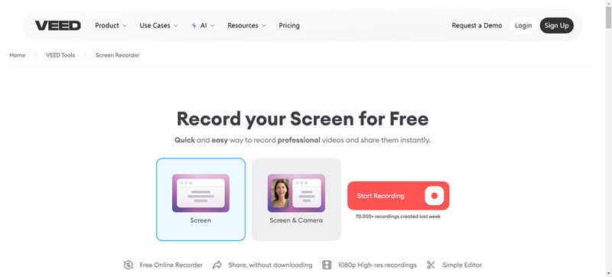Open the Product menu
612x277 pixels.
(111, 25)
